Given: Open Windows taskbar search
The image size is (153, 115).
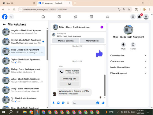Looking at the screenshot, I should (11, 112).
